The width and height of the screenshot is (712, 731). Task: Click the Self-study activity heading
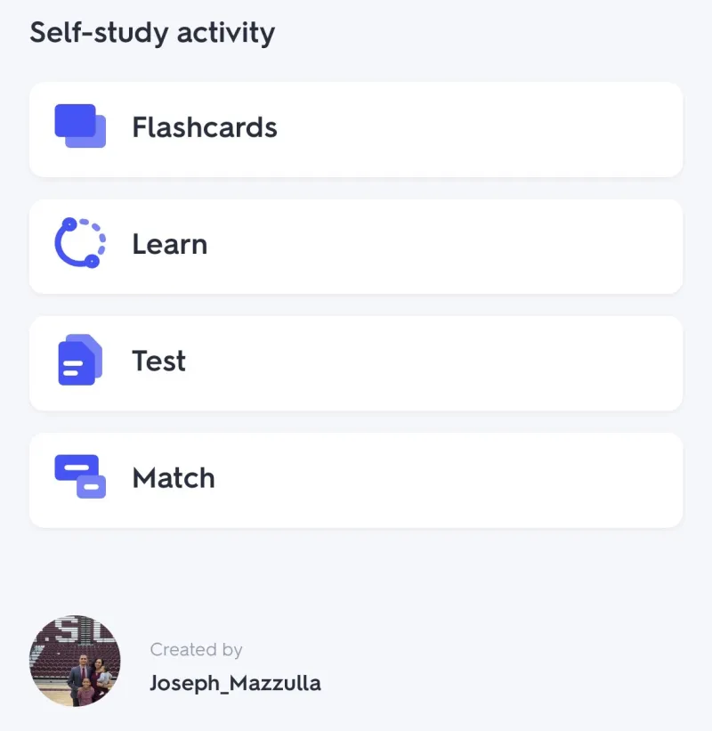(152, 33)
